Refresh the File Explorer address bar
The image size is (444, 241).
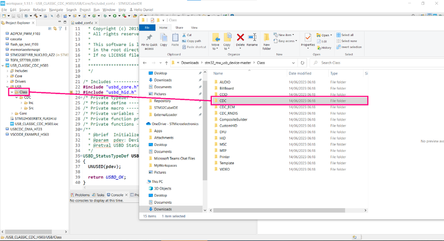tap(303, 63)
